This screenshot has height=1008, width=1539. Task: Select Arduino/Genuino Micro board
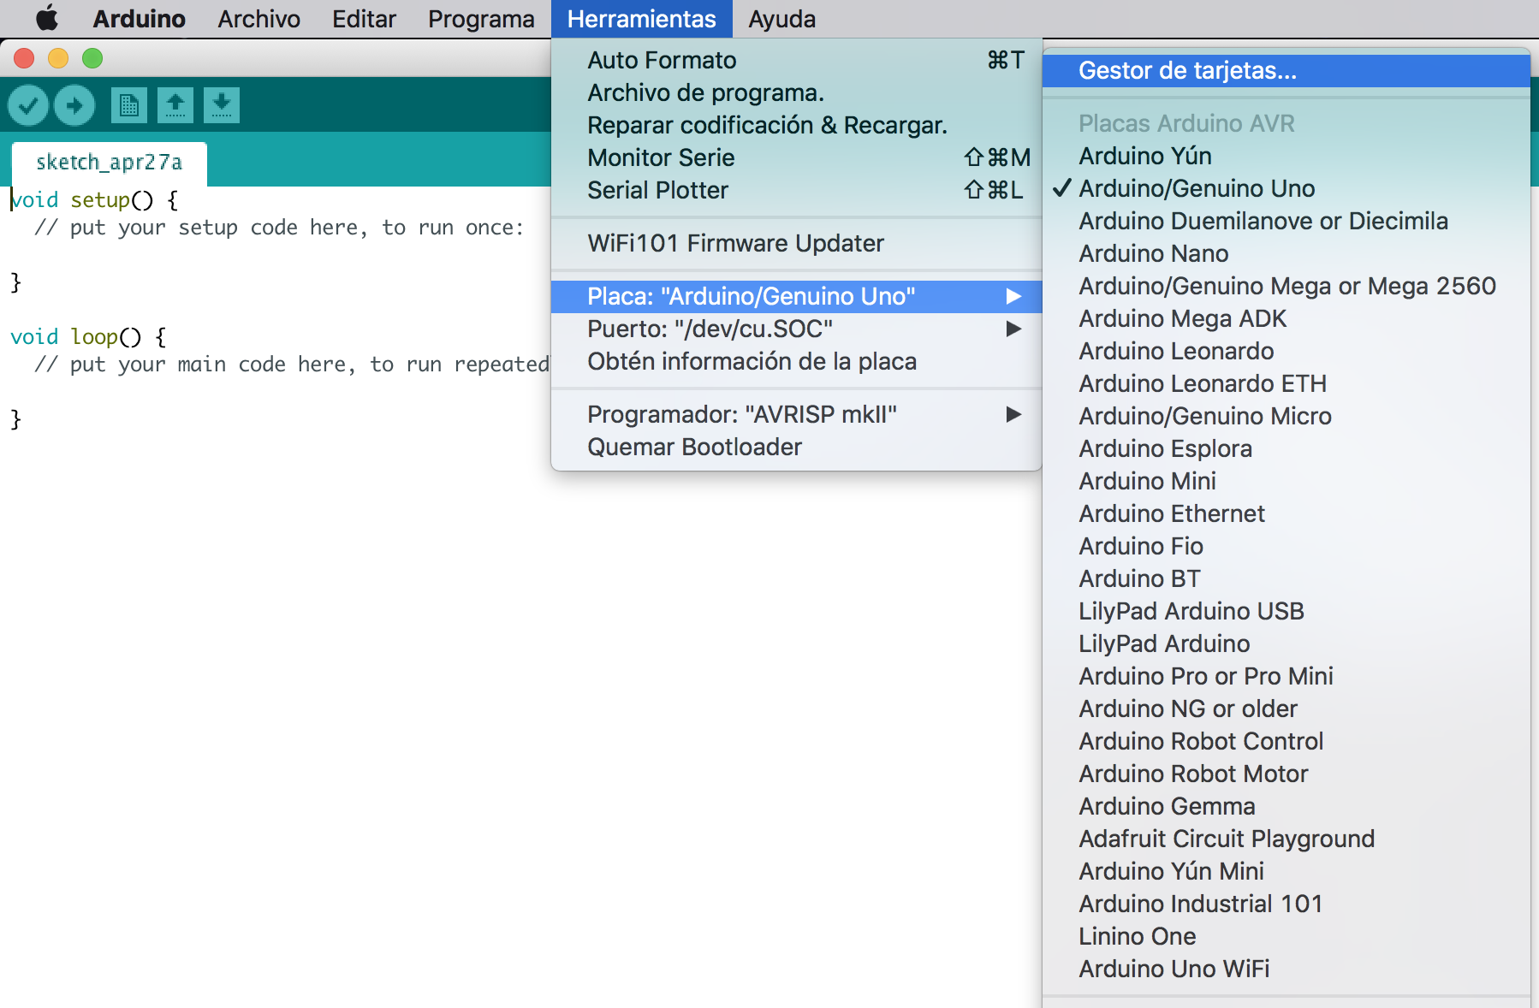pyautogui.click(x=1286, y=416)
